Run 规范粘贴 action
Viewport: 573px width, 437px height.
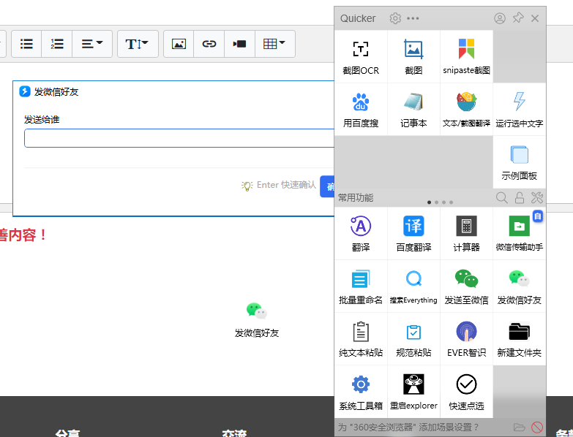[413, 339]
